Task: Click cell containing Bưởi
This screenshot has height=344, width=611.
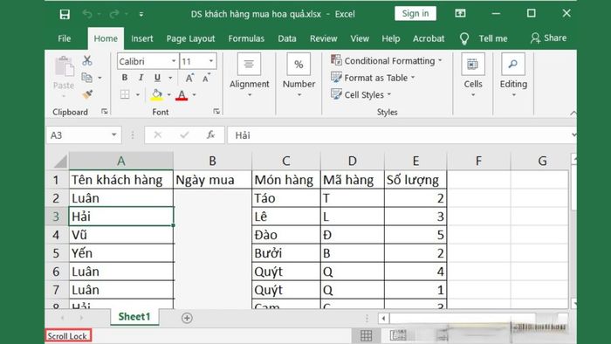Action: [286, 253]
